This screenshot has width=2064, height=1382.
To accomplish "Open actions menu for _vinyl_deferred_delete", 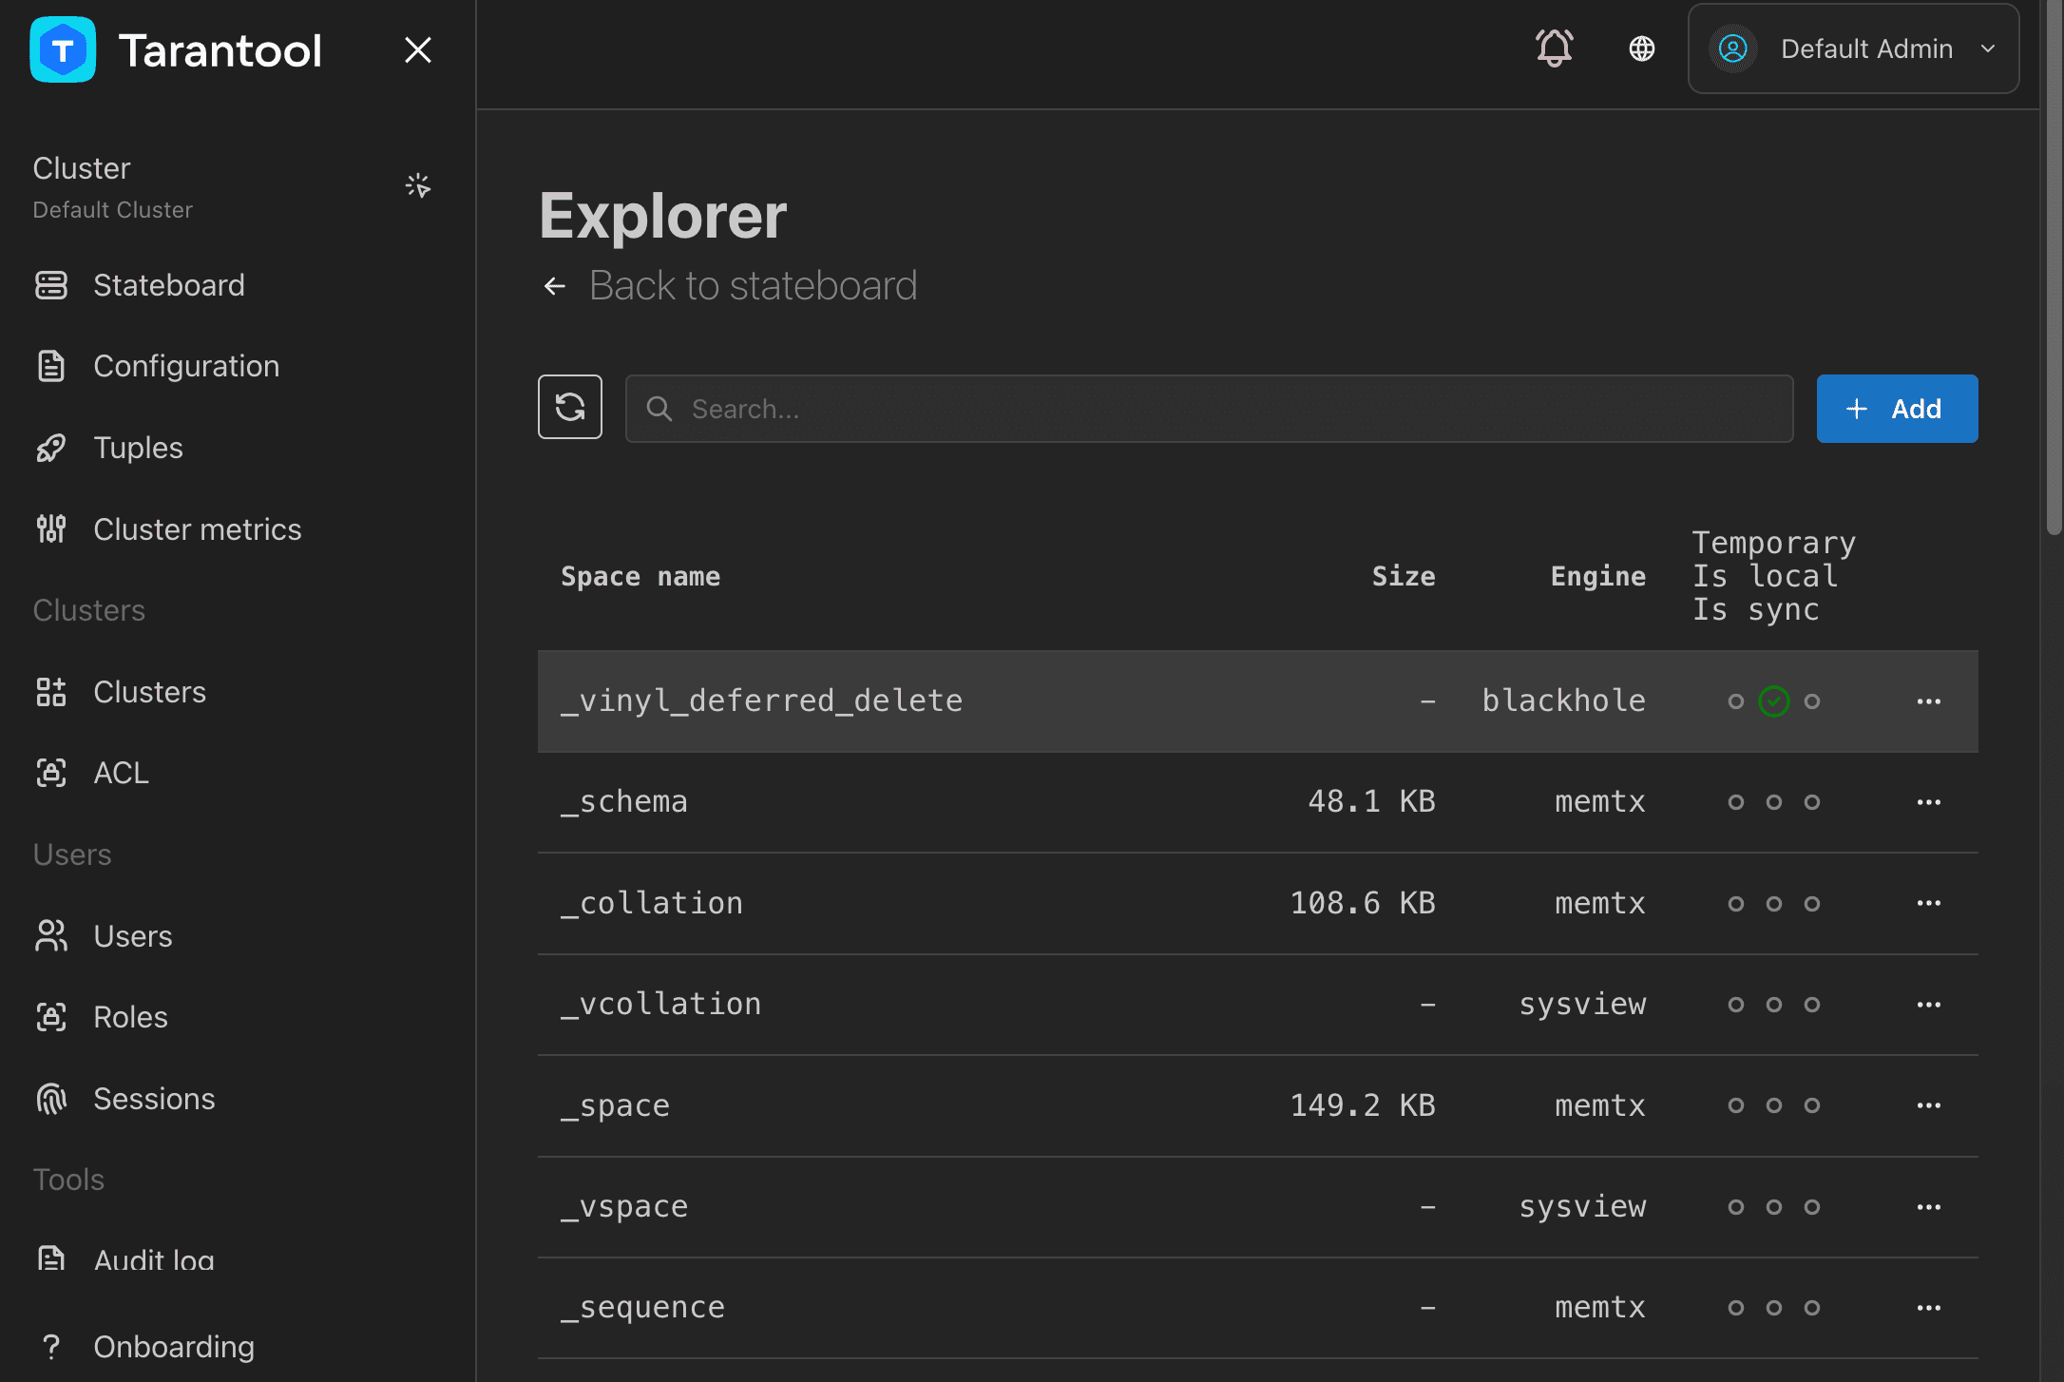I will [1929, 701].
